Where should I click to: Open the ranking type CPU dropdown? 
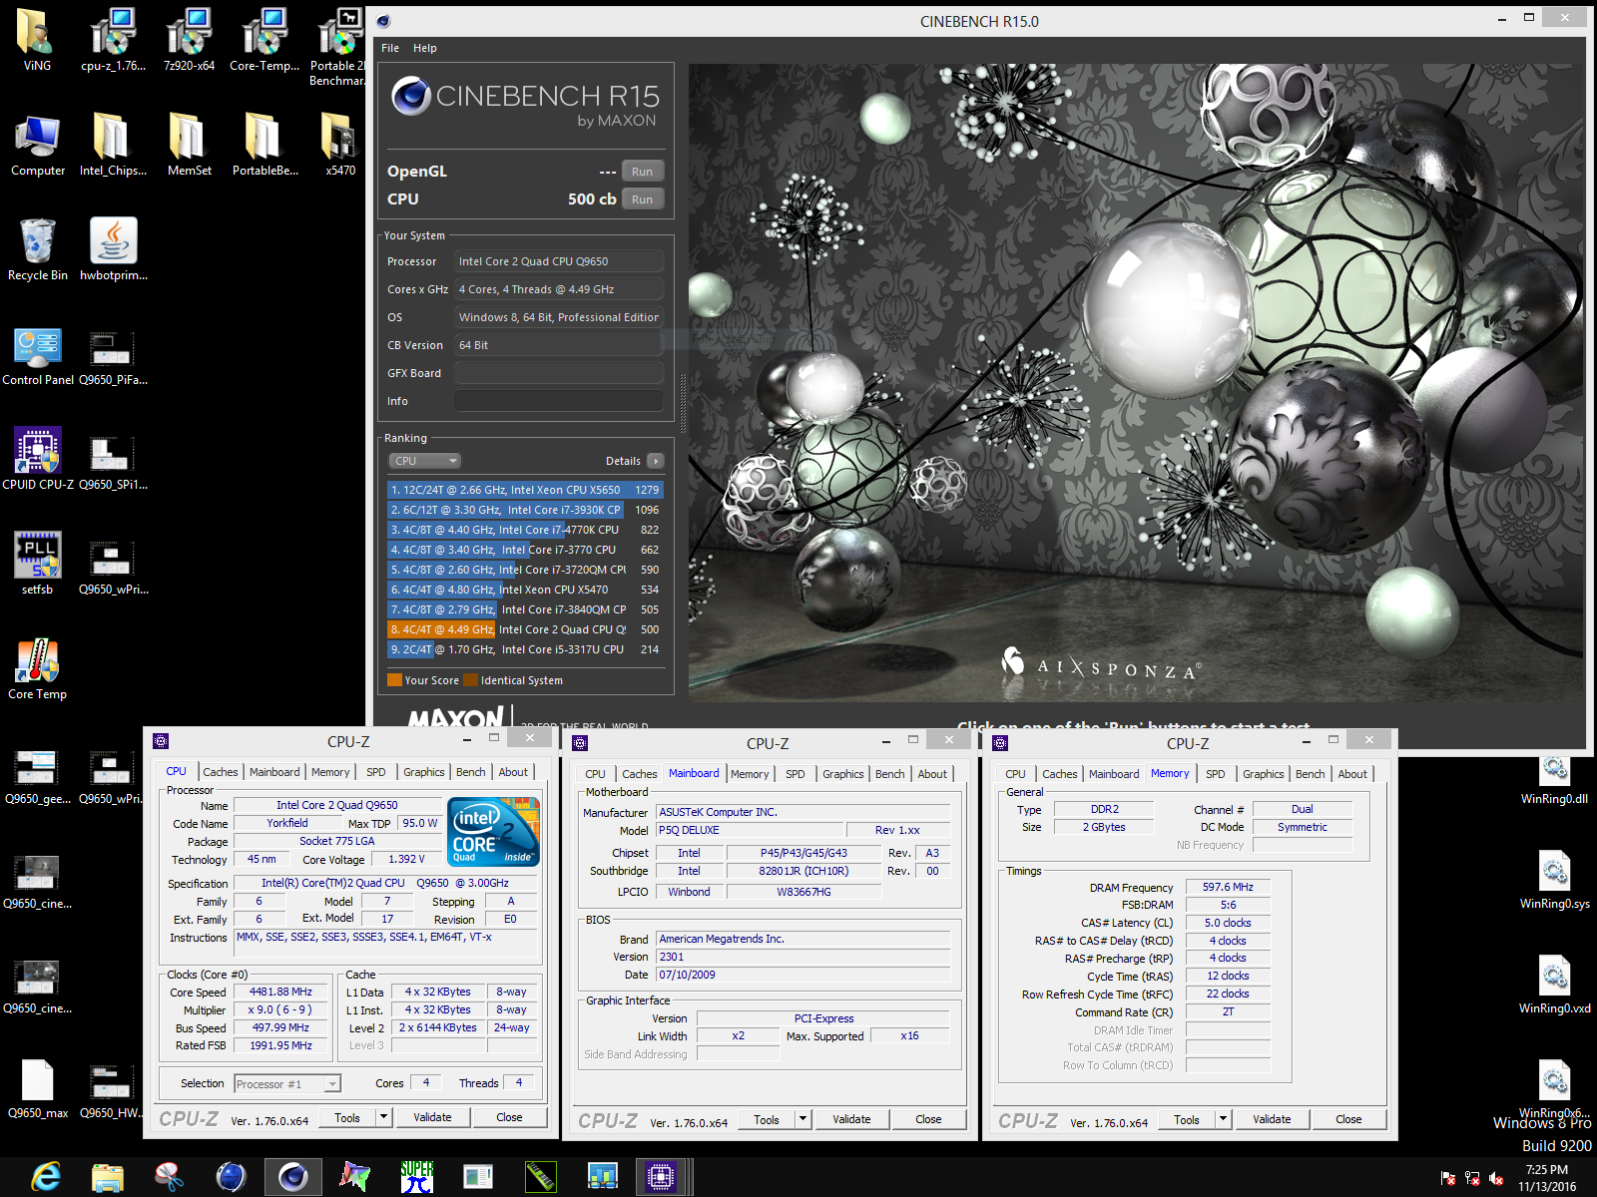(424, 461)
